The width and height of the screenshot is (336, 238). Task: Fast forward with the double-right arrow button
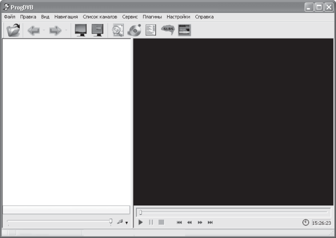coord(200,223)
